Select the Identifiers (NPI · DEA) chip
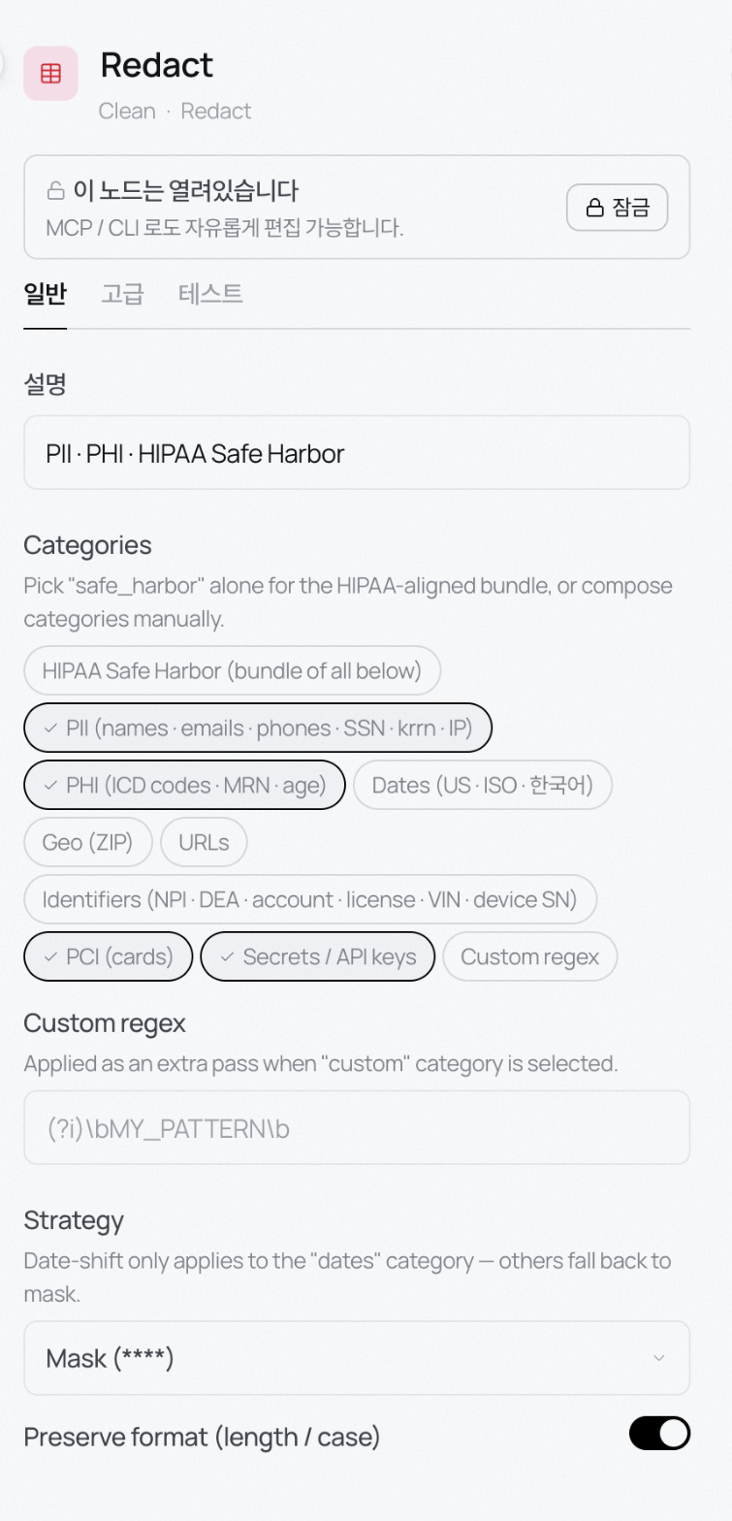 [310, 899]
